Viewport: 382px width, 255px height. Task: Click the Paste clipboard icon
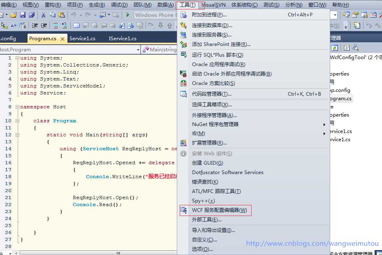[x=62, y=15]
